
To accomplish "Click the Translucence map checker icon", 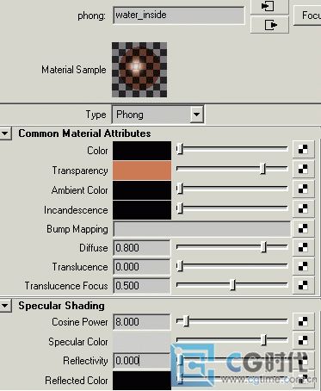I will pos(303,266).
